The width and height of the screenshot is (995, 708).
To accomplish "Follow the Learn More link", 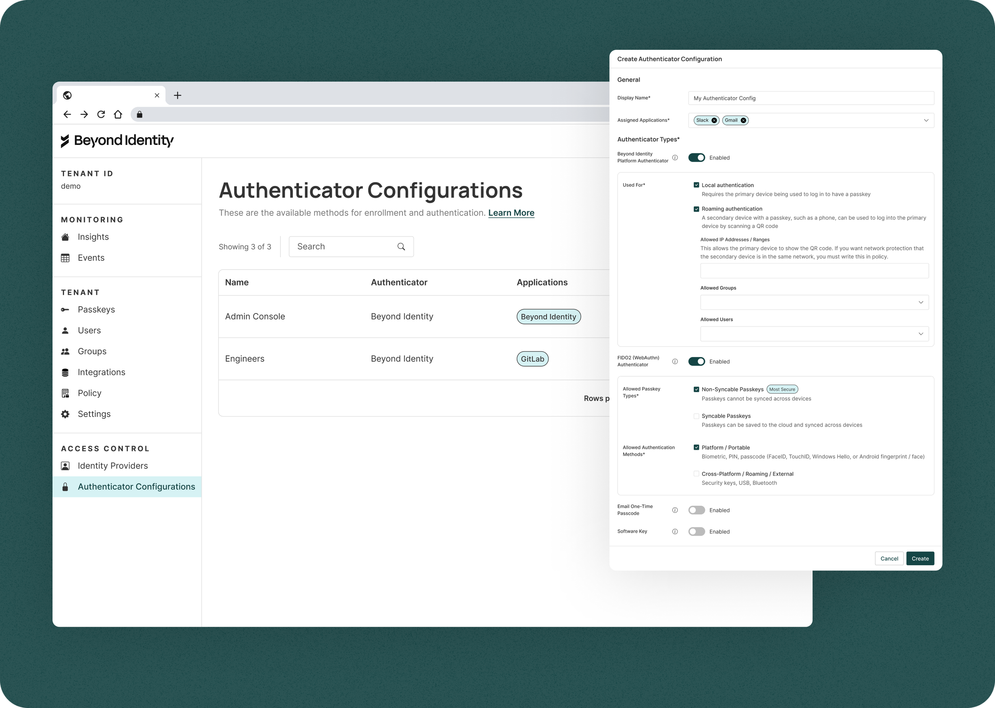I will (x=511, y=213).
